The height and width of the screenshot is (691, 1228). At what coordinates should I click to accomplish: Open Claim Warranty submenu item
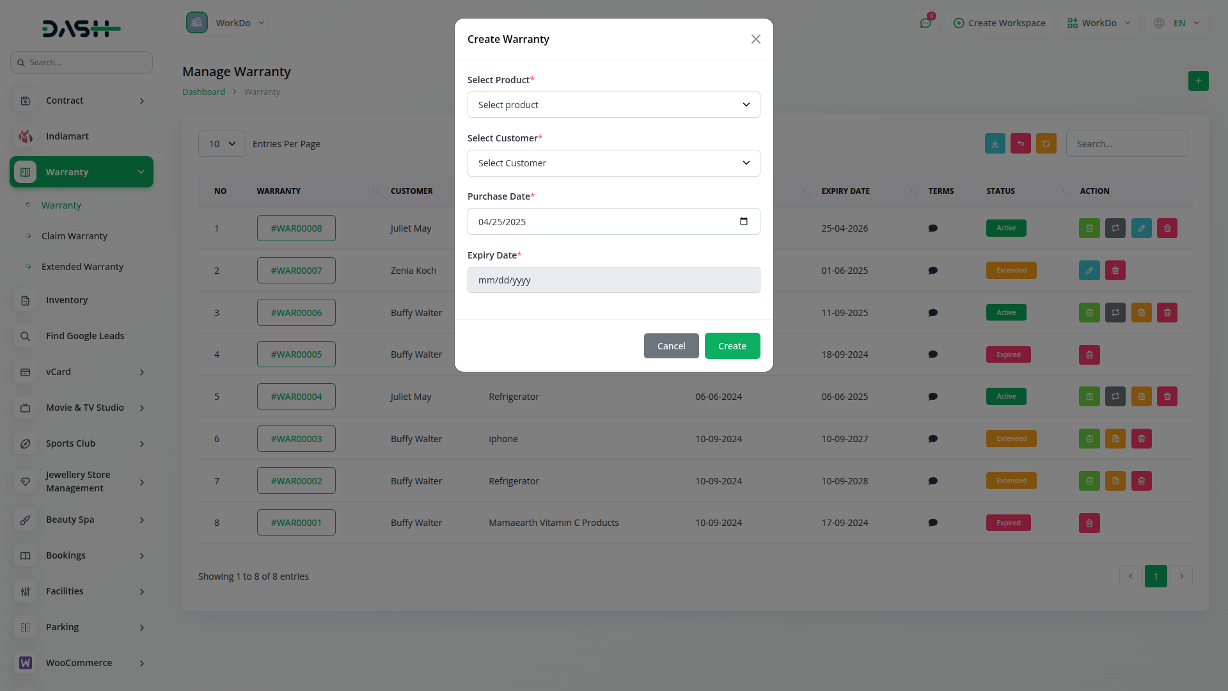click(74, 236)
